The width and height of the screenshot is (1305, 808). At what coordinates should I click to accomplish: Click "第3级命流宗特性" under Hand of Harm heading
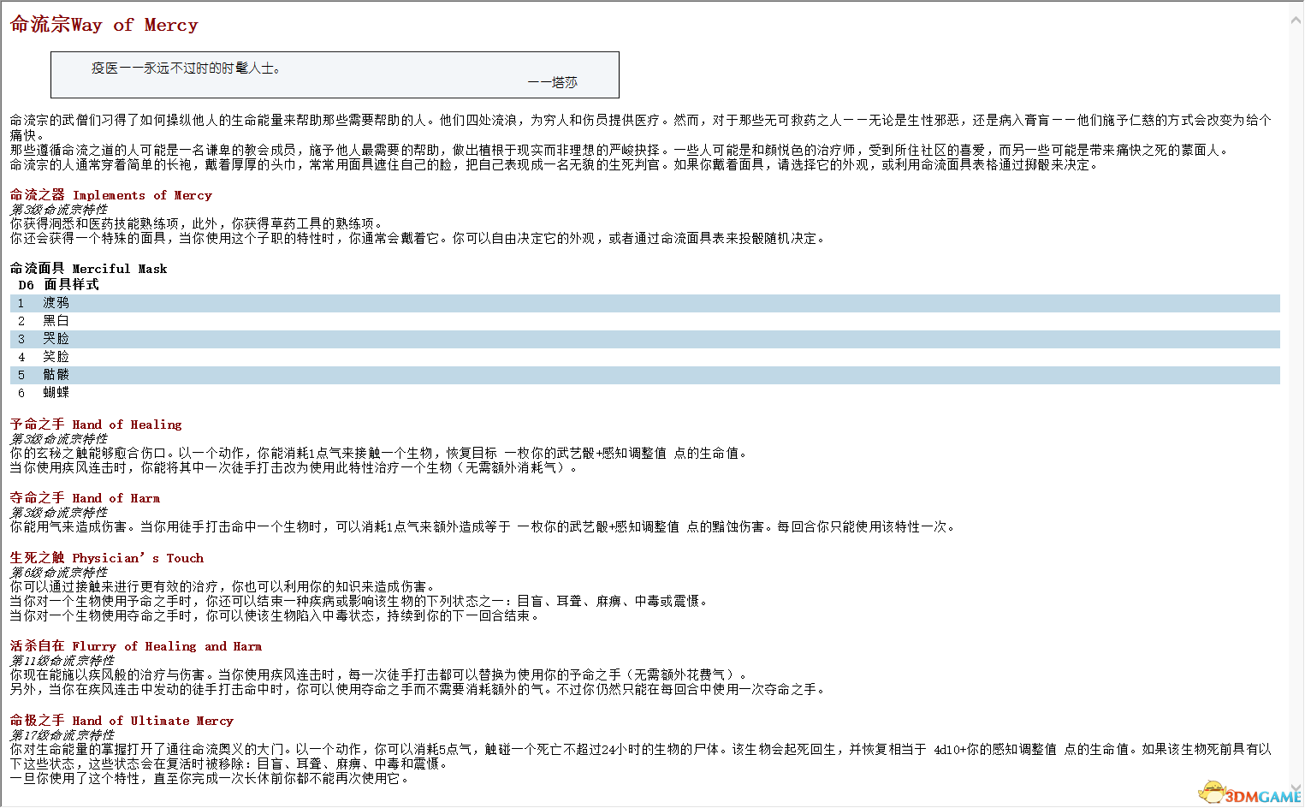click(x=59, y=513)
